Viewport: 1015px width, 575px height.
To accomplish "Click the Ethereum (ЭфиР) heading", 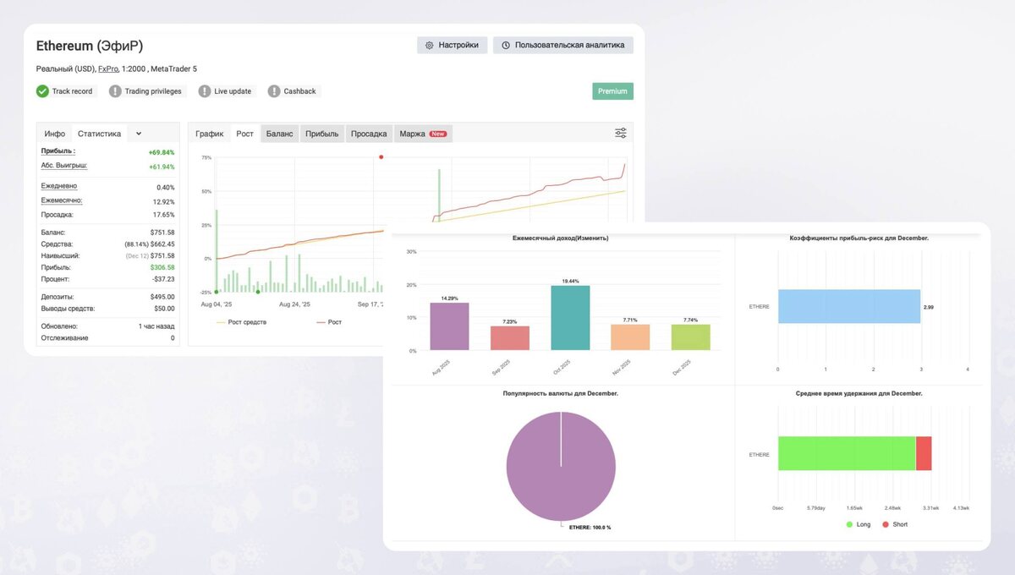I will 90,46.
